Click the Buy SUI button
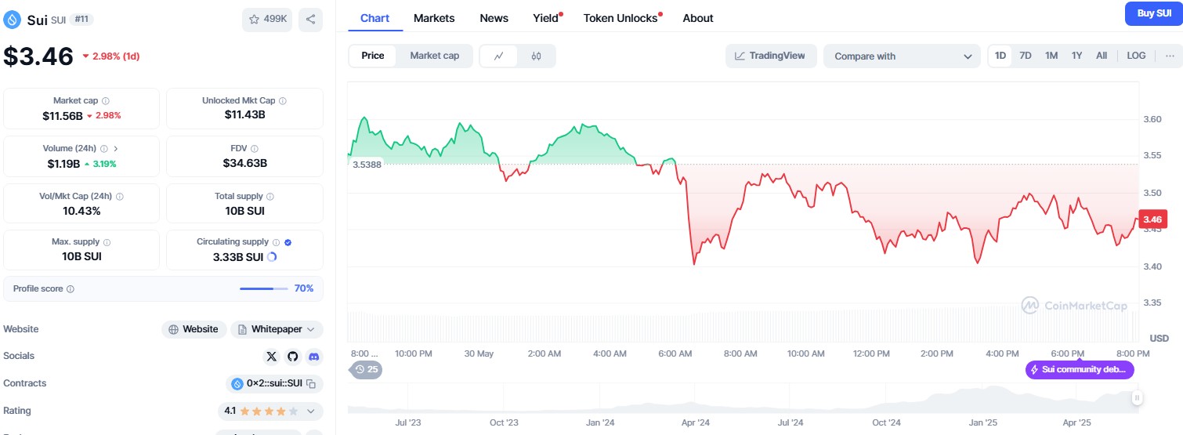Image resolution: width=1183 pixels, height=435 pixels. pos(1153,13)
